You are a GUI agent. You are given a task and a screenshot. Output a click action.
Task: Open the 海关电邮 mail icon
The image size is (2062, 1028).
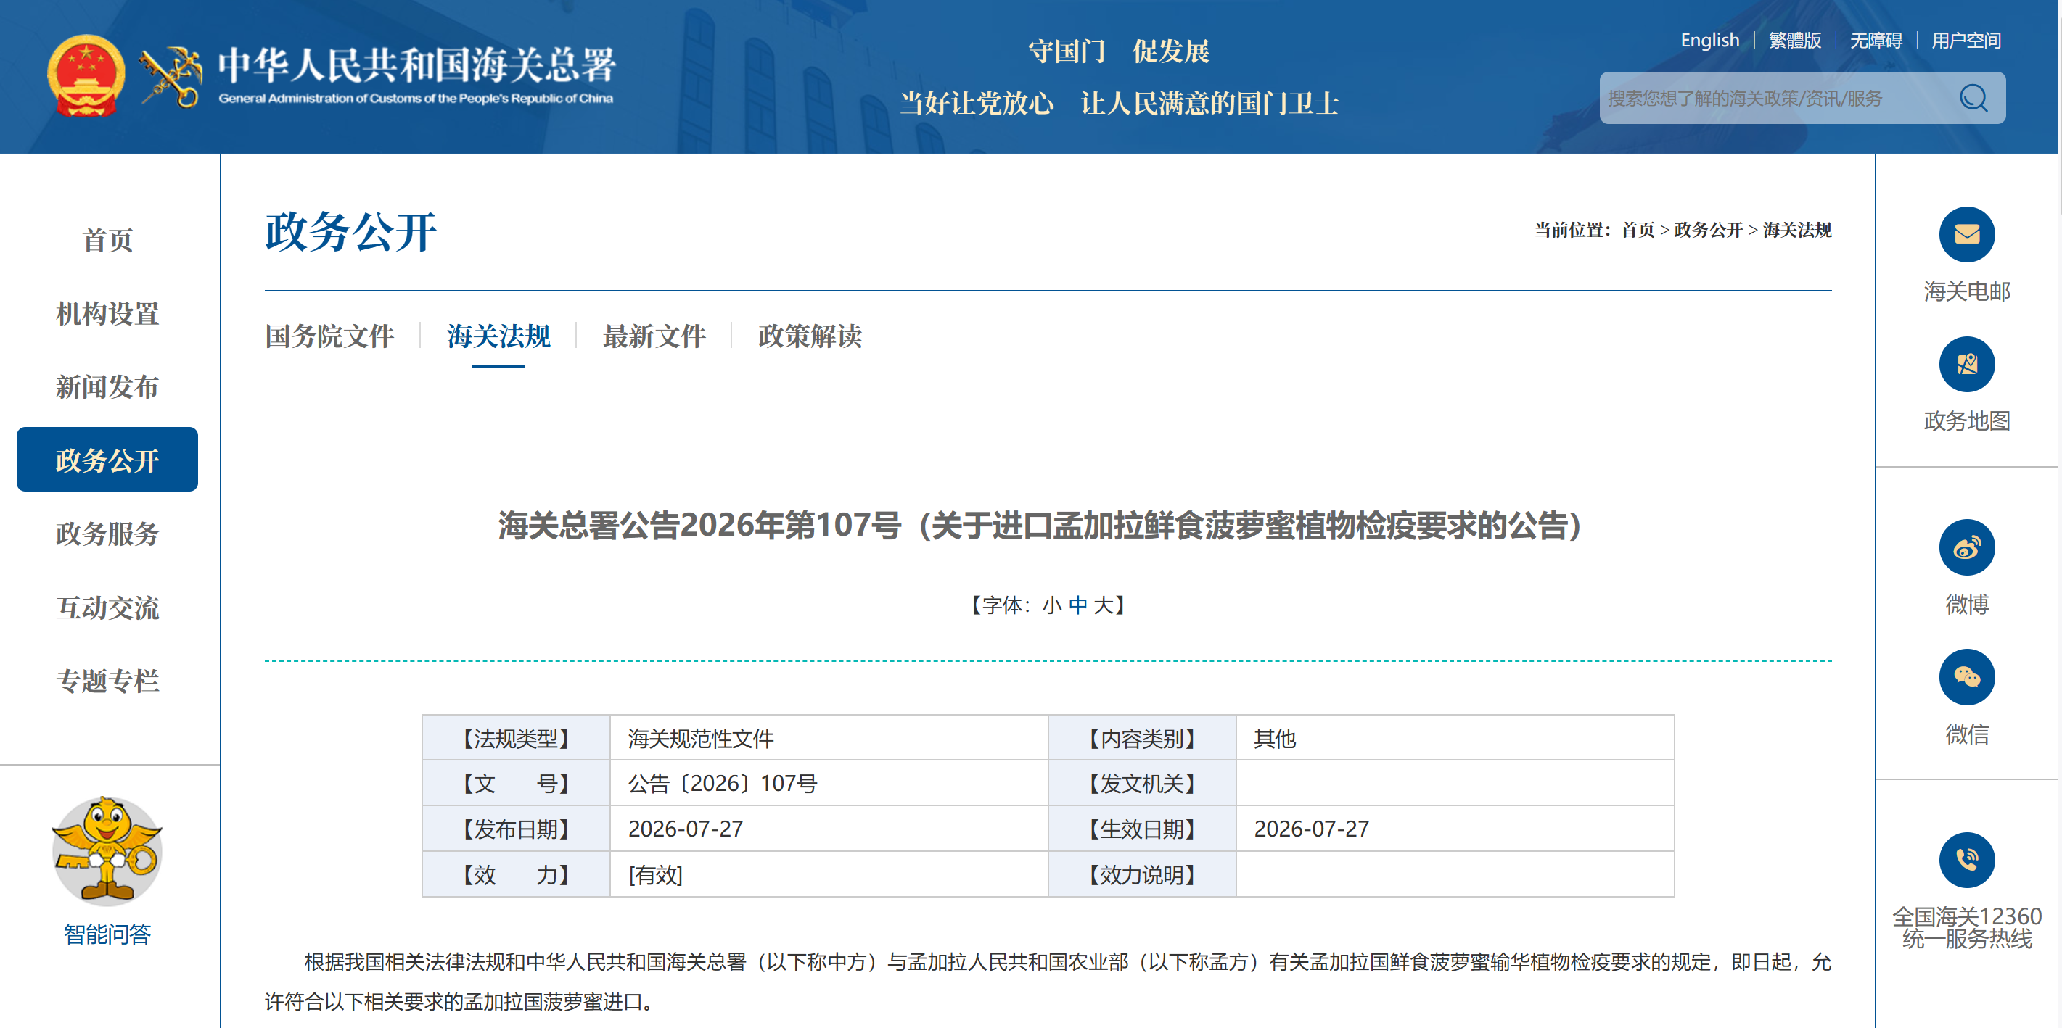pyautogui.click(x=1967, y=234)
